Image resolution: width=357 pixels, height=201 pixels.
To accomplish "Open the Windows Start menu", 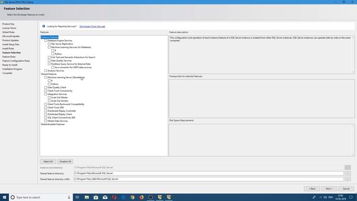I will click(x=4, y=197).
